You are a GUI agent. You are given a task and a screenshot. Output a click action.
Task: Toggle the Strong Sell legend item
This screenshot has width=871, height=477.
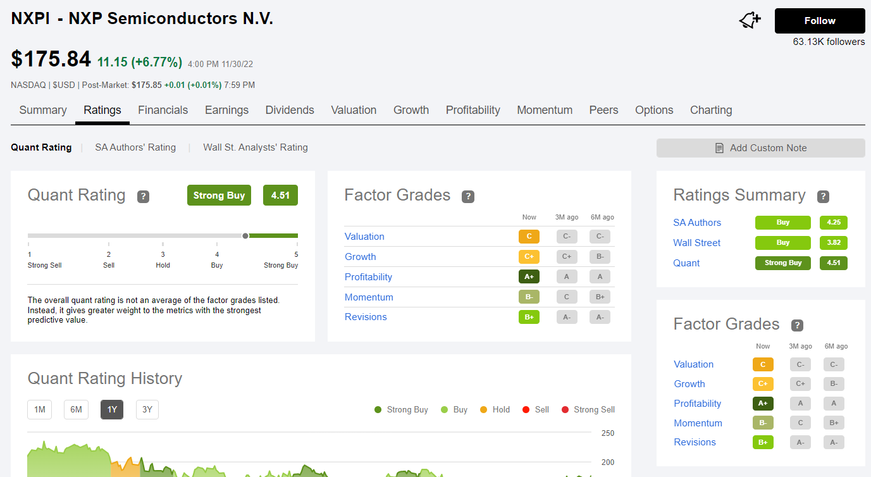click(588, 410)
